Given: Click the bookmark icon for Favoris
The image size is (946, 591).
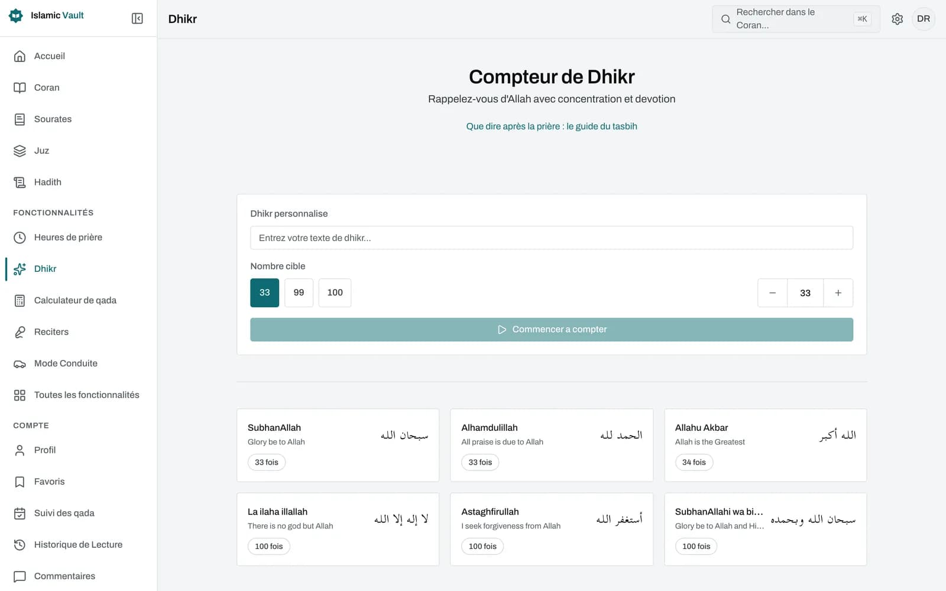Looking at the screenshot, I should click(20, 482).
